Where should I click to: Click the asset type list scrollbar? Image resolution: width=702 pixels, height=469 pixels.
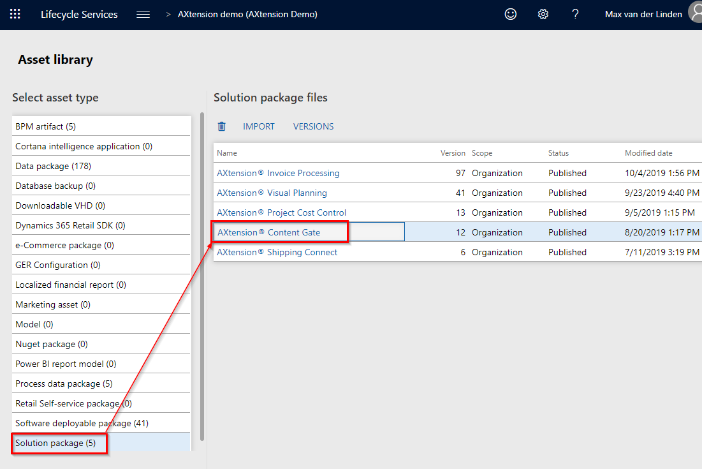202,274
